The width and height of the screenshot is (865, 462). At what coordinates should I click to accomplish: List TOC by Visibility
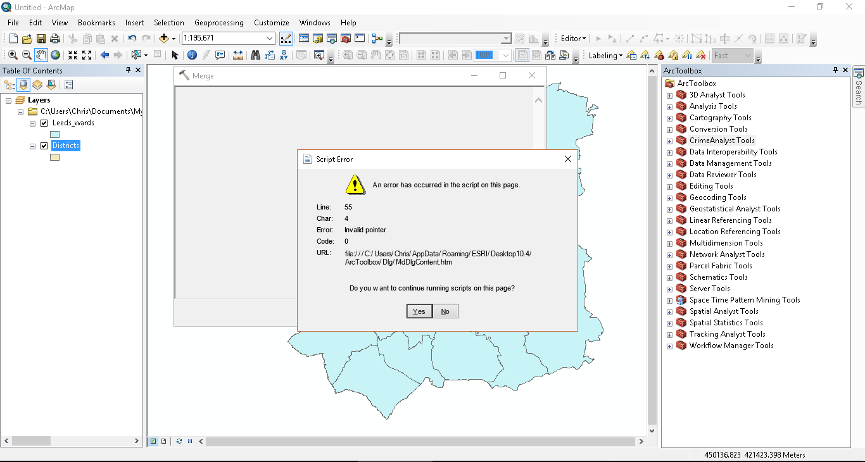(x=37, y=84)
